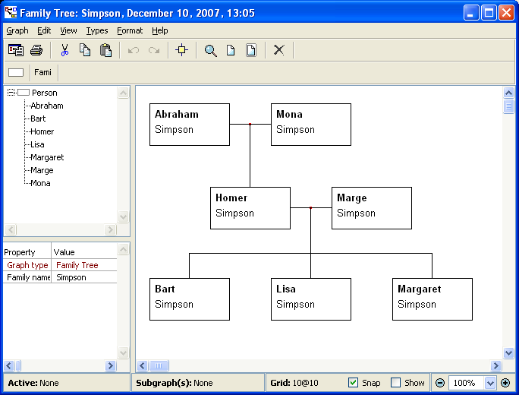Toggle the Snap checkbox
Viewport: 519px width, 395px height.
click(353, 383)
